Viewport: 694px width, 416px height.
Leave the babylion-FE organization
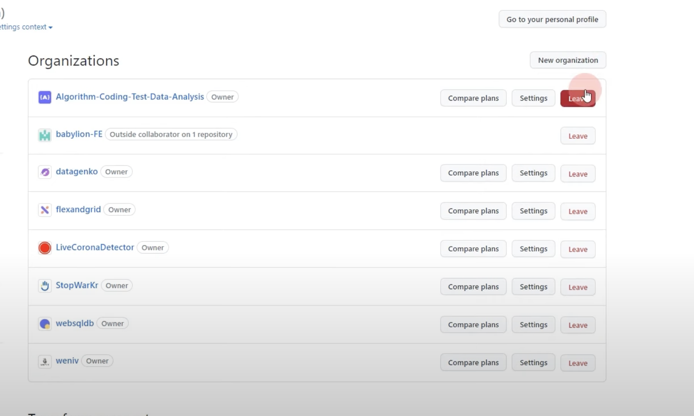(578, 136)
